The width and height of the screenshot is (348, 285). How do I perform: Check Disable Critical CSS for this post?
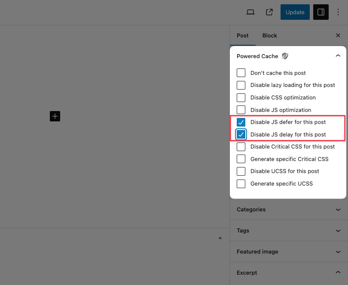click(241, 147)
